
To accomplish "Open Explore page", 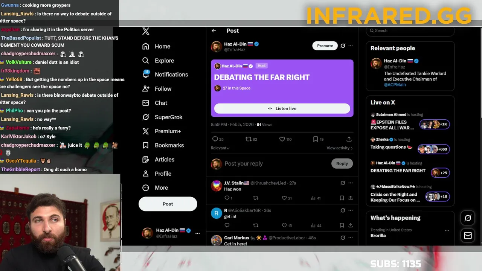I will pyautogui.click(x=158, y=61).
